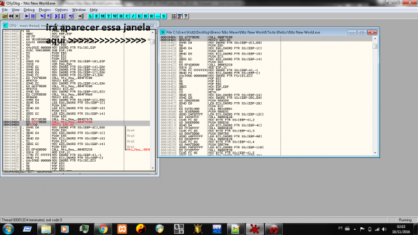The image size is (418, 235).
Task: Open a file with the toolbar folder icon
Action: (x=5, y=16)
